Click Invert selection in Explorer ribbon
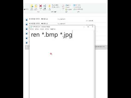Image resolution: width=131 pixels, height=98 pixels. click(x=78, y=9)
